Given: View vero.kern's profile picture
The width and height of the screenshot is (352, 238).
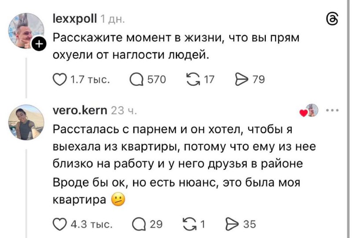Looking at the screenshot, I should point(26,122).
